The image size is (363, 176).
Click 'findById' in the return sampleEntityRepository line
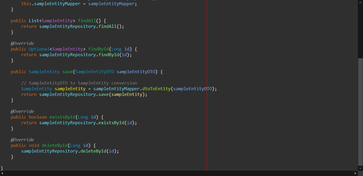109,55
